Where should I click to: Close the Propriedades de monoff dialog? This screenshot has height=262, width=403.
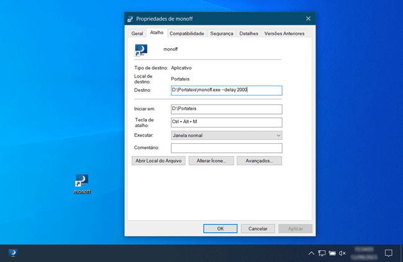(x=308, y=19)
